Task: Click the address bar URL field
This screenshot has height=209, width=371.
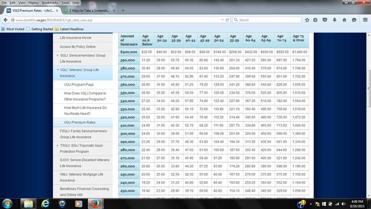Action: point(118,20)
